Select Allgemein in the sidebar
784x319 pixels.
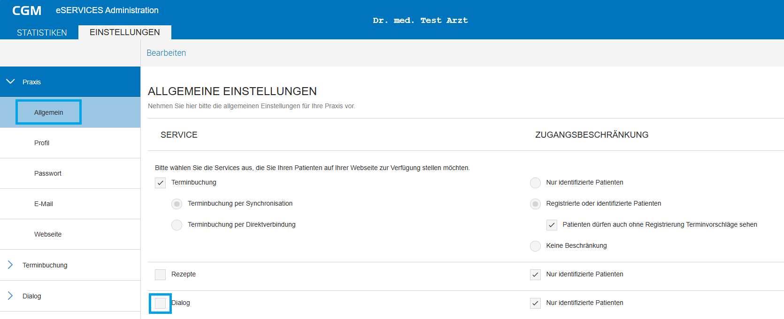(x=49, y=112)
